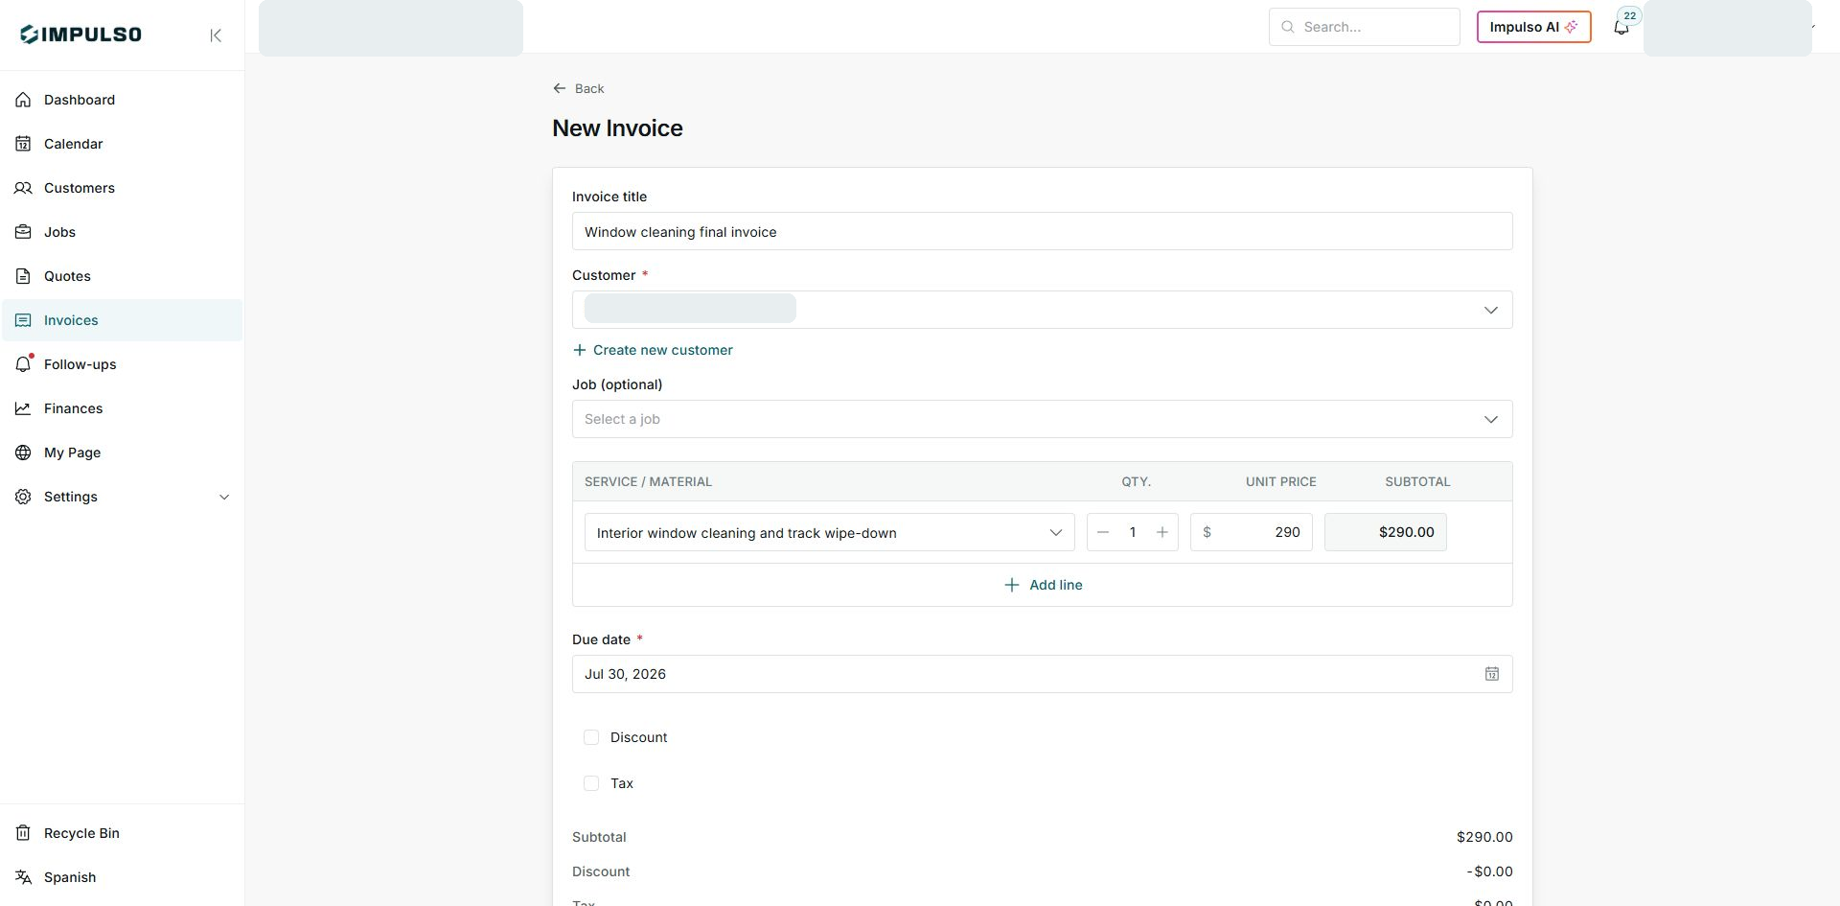Enable the Tax checkbox

[591, 783]
